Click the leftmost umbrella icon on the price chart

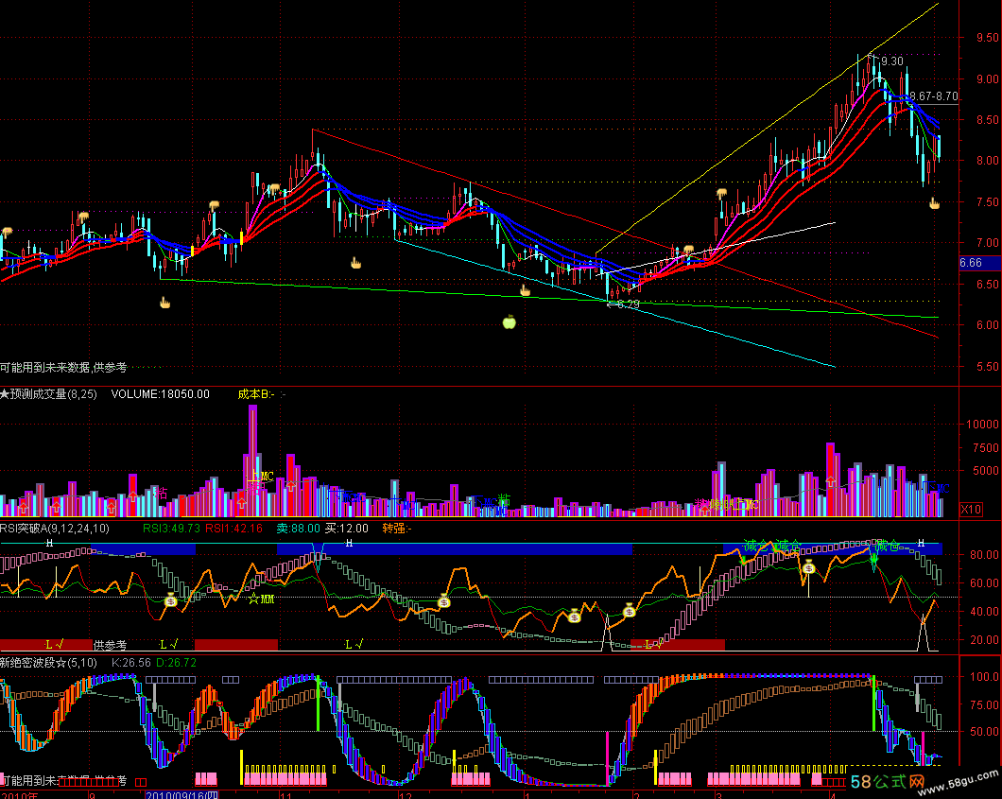pos(7,232)
